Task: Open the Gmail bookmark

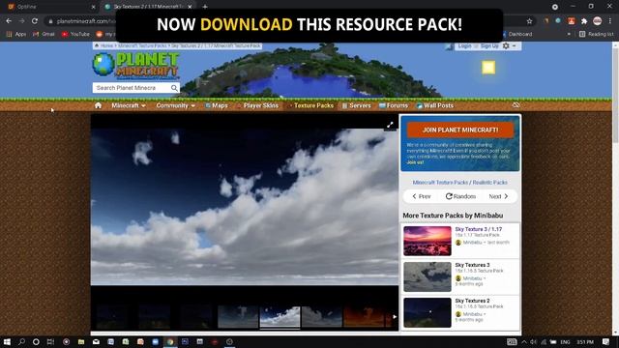Action: click(44, 35)
